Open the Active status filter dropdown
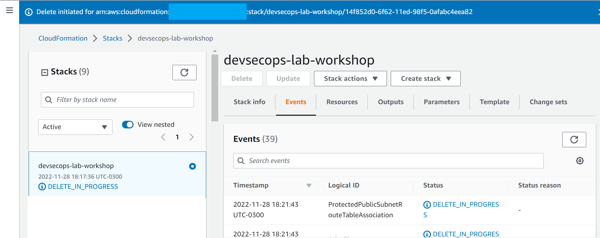 coord(75,127)
